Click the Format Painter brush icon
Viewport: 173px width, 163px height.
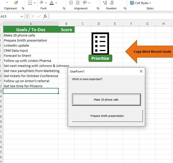click(x=16, y=3)
